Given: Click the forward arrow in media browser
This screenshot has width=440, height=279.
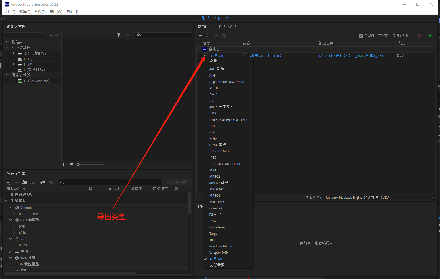Looking at the screenshot, I should [x=57, y=35].
